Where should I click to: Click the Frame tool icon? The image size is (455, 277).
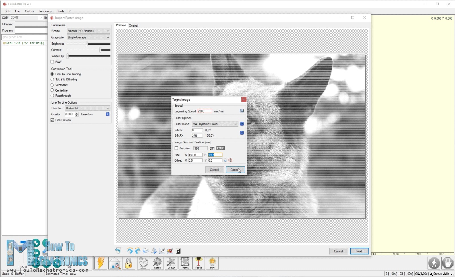[185, 263]
